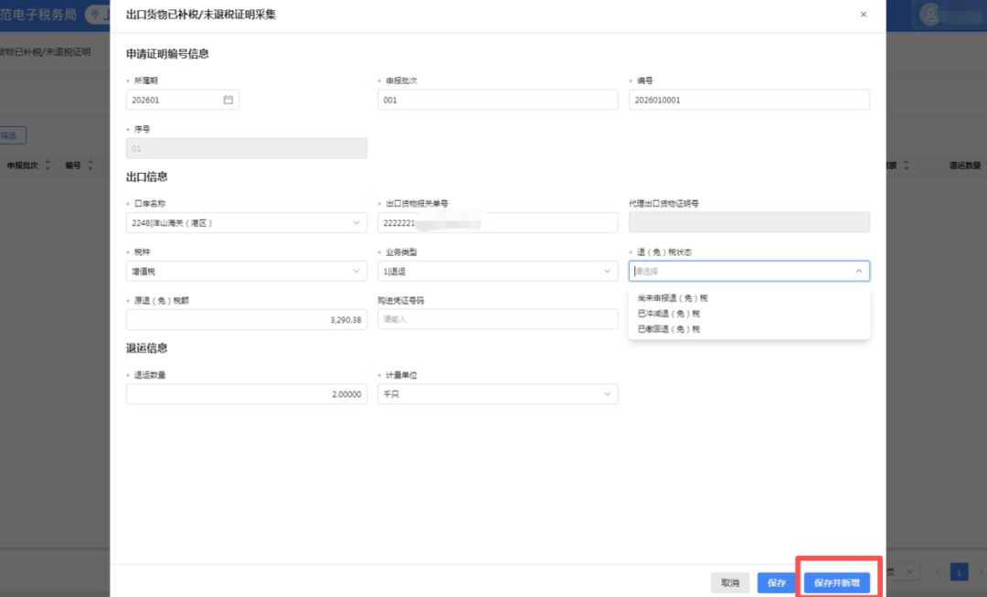Open the 业务类型 dropdown
Image resolution: width=987 pixels, height=597 pixels.
[607, 272]
